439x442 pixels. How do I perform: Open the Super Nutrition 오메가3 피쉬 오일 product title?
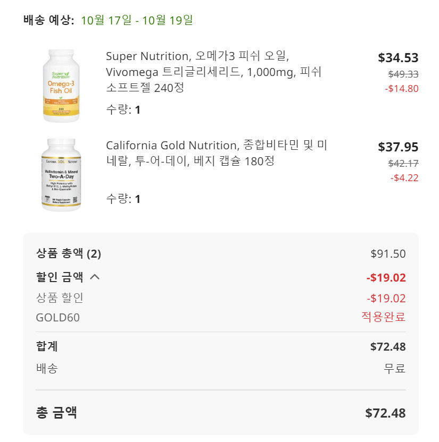coord(213,72)
